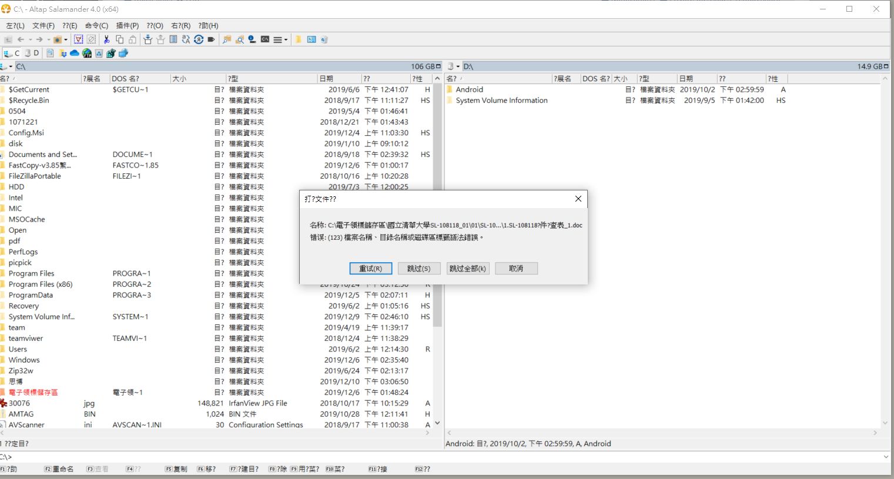Click the 重试(R) retry button
Image resolution: width=894 pixels, height=479 pixels.
(371, 268)
